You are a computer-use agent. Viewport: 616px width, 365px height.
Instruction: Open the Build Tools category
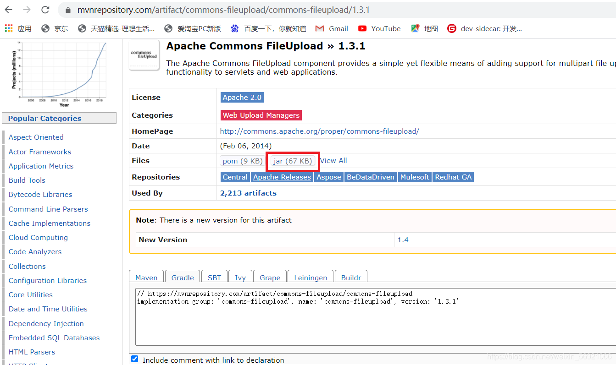tap(27, 180)
